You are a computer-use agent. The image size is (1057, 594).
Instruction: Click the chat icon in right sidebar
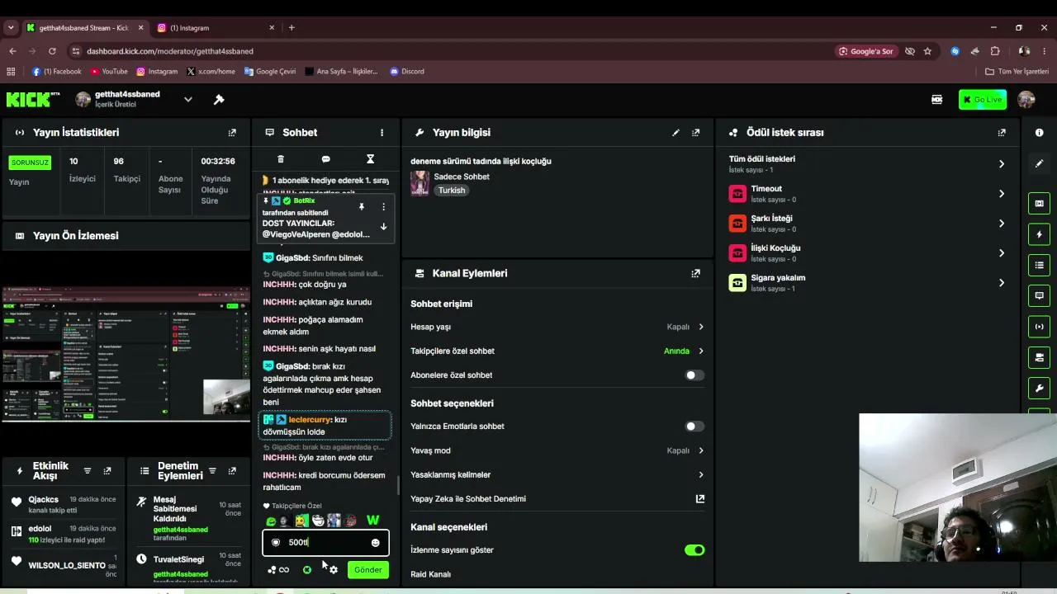point(1039,295)
